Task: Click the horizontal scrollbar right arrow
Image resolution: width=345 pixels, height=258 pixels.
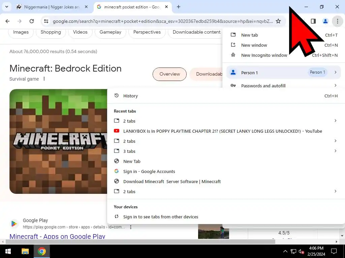Action: 337,242
